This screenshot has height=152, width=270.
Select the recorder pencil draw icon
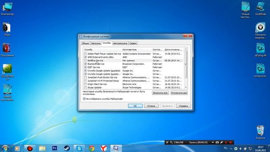point(221,143)
